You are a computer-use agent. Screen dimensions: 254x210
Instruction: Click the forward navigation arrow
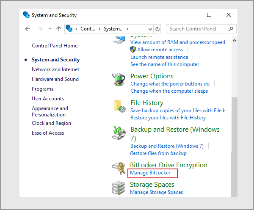40,29
